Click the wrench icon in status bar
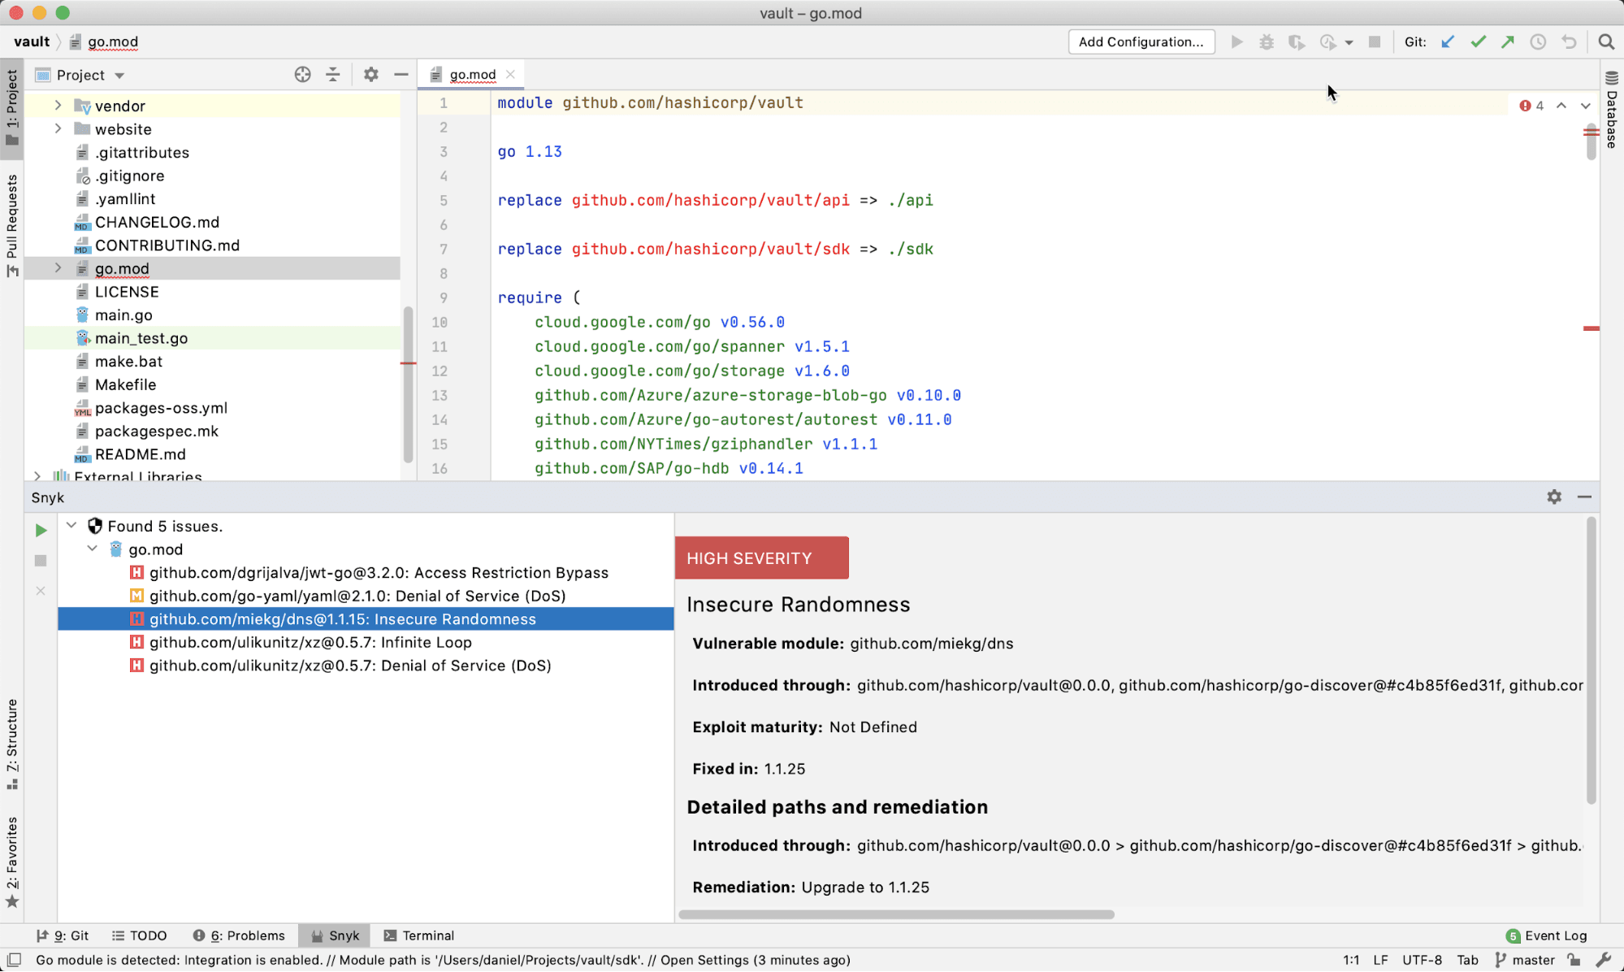1624x972 pixels. pyautogui.click(x=1604, y=960)
